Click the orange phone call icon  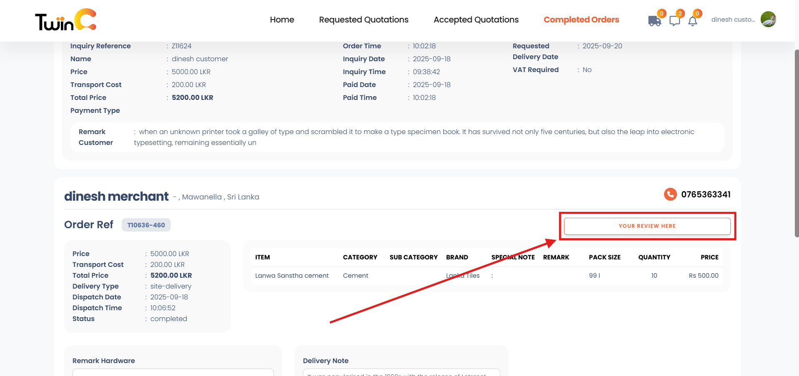670,194
